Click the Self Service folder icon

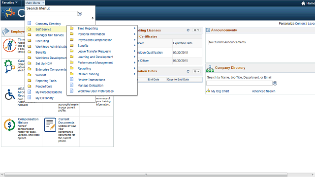tap(30, 29)
